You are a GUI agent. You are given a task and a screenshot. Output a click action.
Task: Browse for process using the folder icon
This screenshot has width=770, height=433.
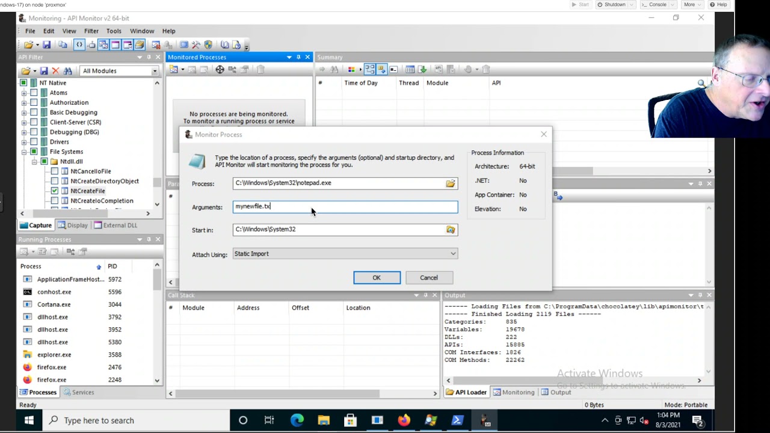point(451,183)
